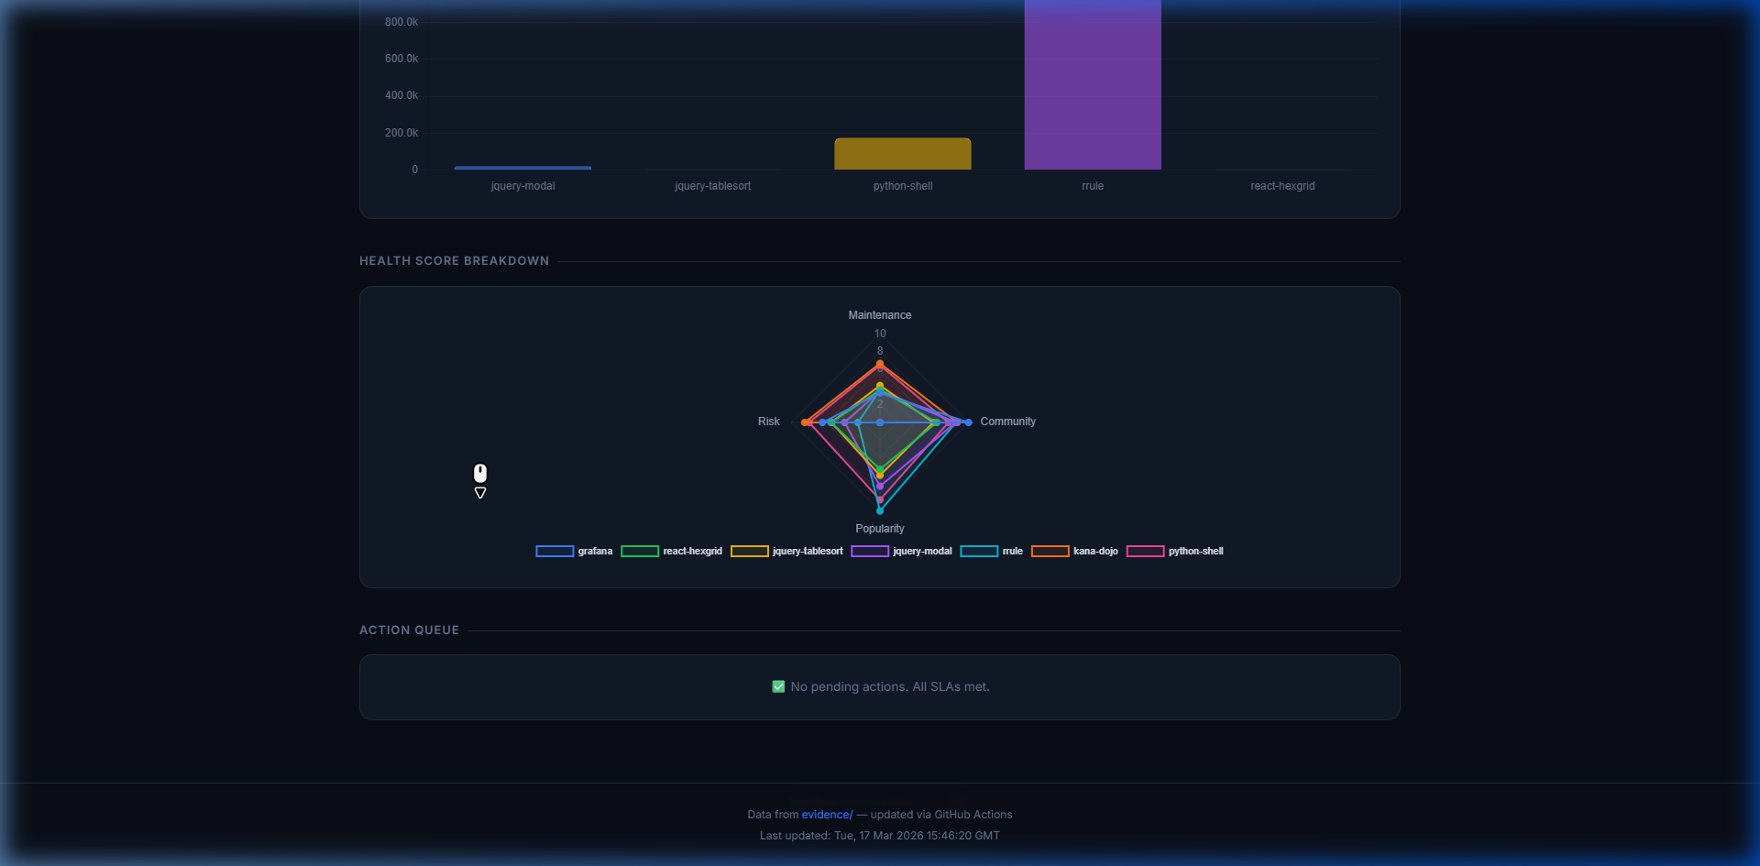
Task: Click the kana-dojo color swatch
Action: pos(1051,551)
